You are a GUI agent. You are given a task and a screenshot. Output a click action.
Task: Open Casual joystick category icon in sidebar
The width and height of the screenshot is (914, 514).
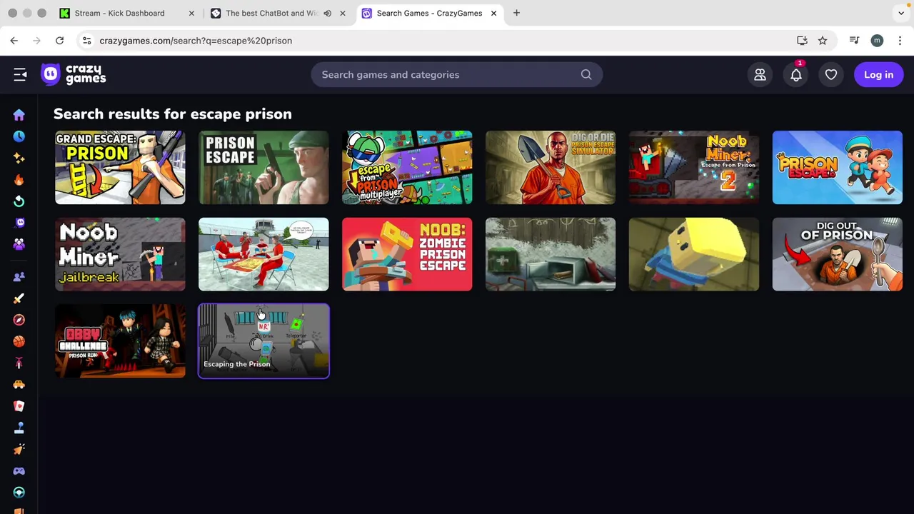point(19,428)
